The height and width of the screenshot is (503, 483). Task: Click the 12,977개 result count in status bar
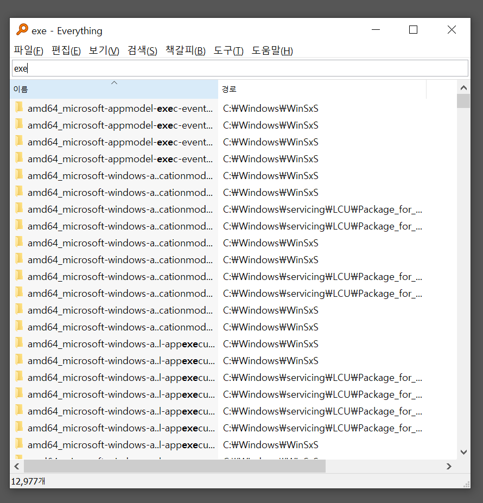[x=28, y=481]
